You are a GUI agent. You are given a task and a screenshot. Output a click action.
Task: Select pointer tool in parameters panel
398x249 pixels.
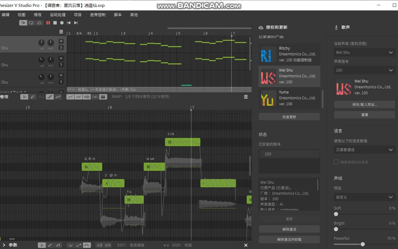point(42,245)
